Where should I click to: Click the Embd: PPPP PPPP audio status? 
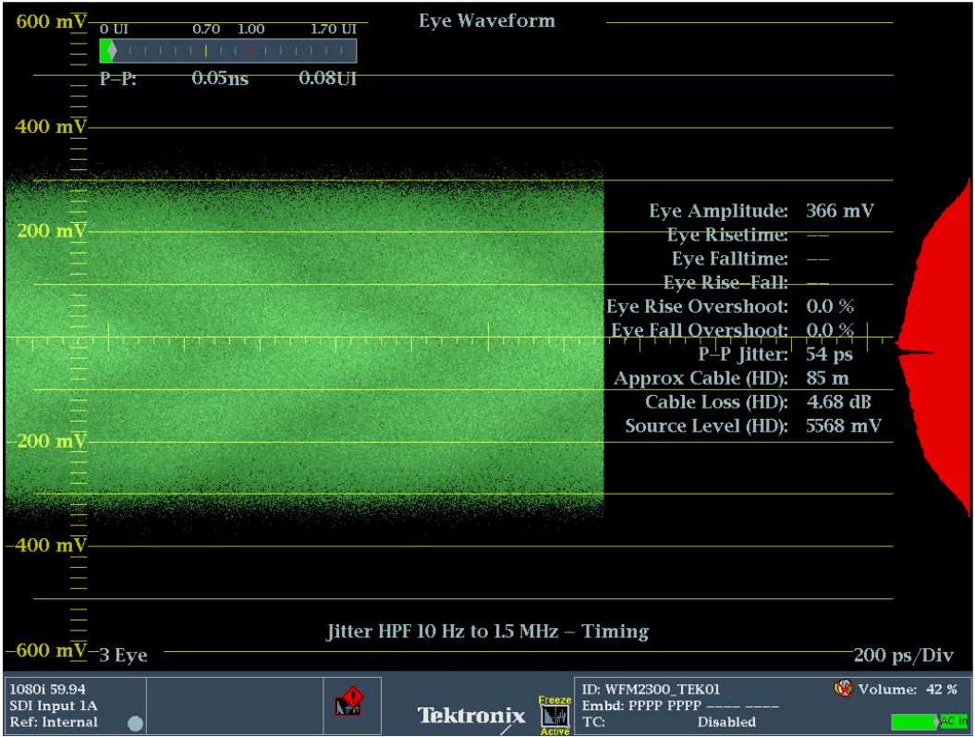coord(680,706)
